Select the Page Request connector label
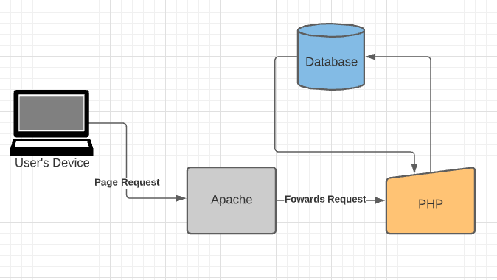 click(127, 183)
